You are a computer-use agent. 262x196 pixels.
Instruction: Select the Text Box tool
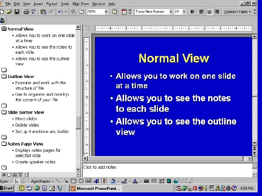pyautogui.click(x=88, y=181)
